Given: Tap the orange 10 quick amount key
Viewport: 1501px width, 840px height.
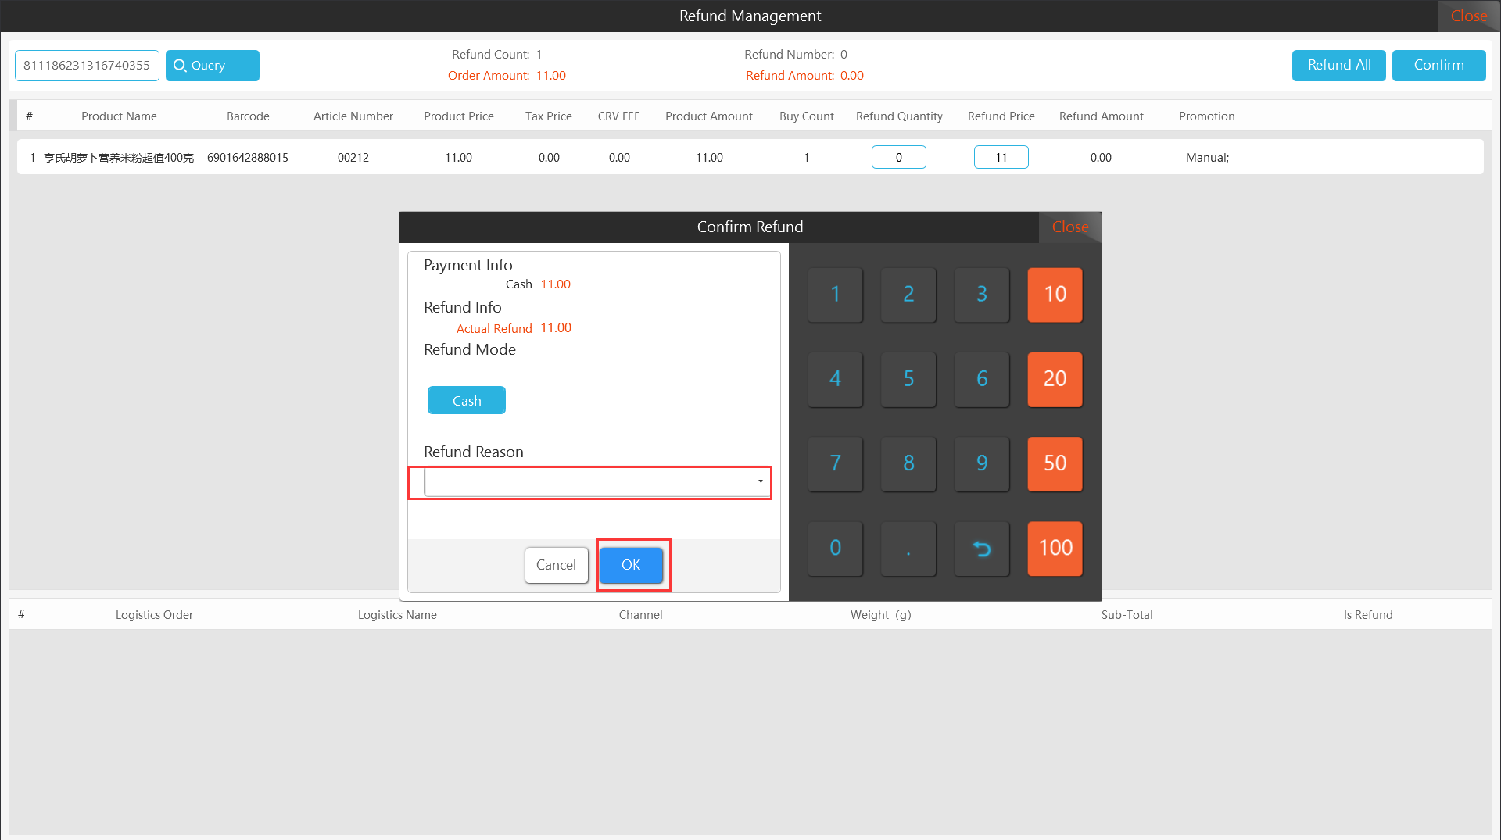Looking at the screenshot, I should pyautogui.click(x=1055, y=295).
